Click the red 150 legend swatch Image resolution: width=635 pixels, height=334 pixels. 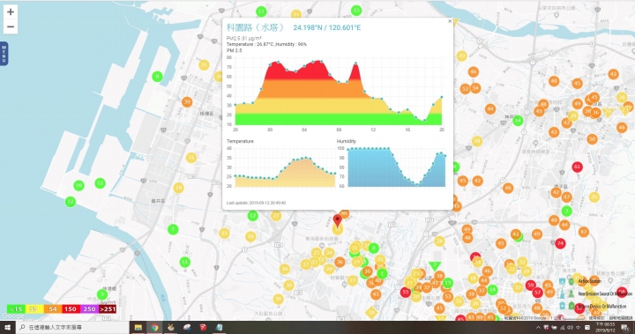pyautogui.click(x=71, y=309)
